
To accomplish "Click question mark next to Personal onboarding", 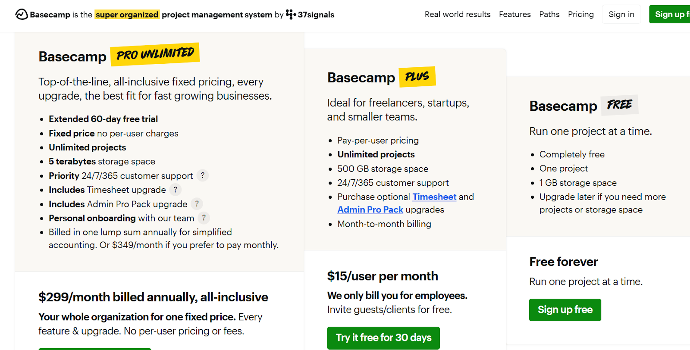I will (204, 218).
